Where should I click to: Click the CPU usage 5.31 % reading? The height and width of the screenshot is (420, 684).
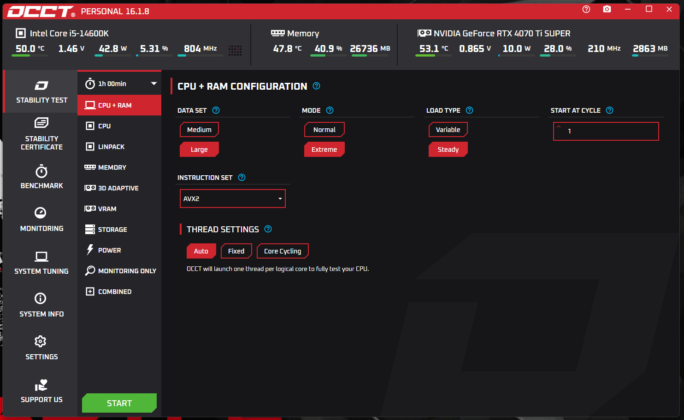[x=154, y=49]
